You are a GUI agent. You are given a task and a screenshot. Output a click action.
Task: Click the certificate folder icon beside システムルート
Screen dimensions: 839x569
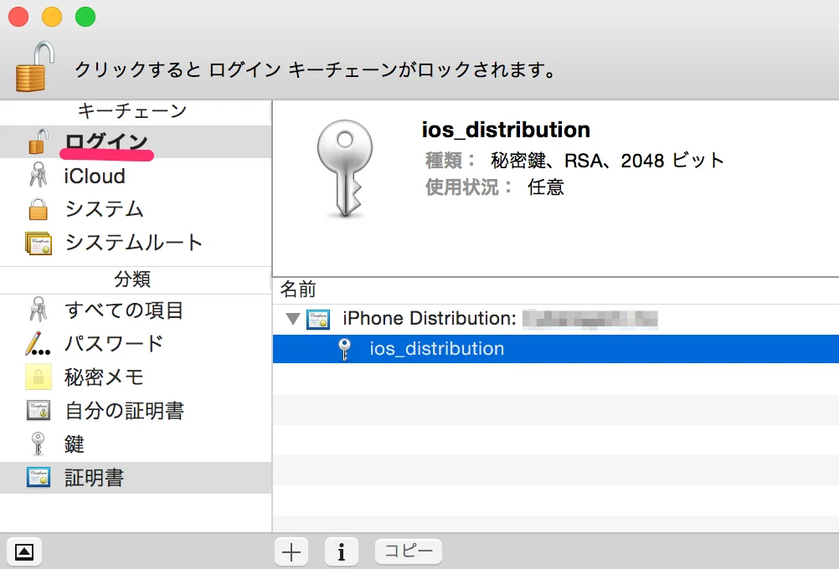(x=39, y=243)
